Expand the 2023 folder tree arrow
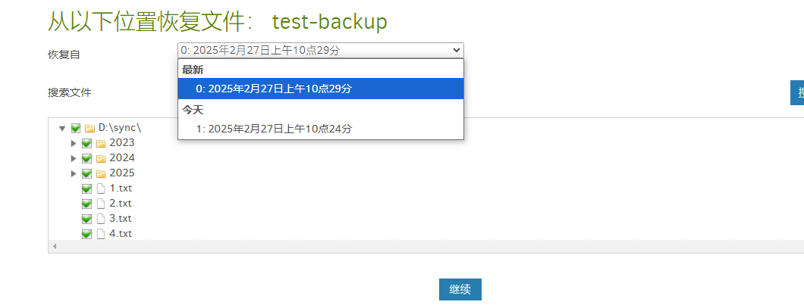Screen dimensions: 804x305 (x=74, y=143)
